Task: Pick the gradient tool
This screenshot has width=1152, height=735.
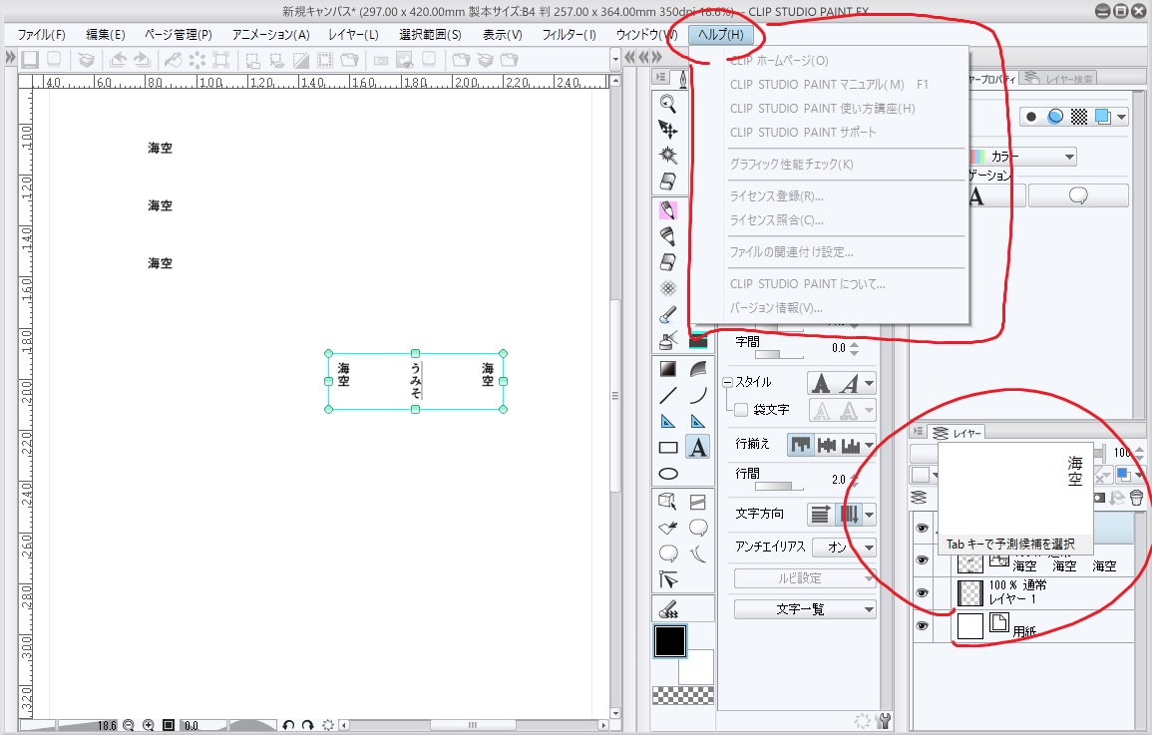Action: pos(668,369)
